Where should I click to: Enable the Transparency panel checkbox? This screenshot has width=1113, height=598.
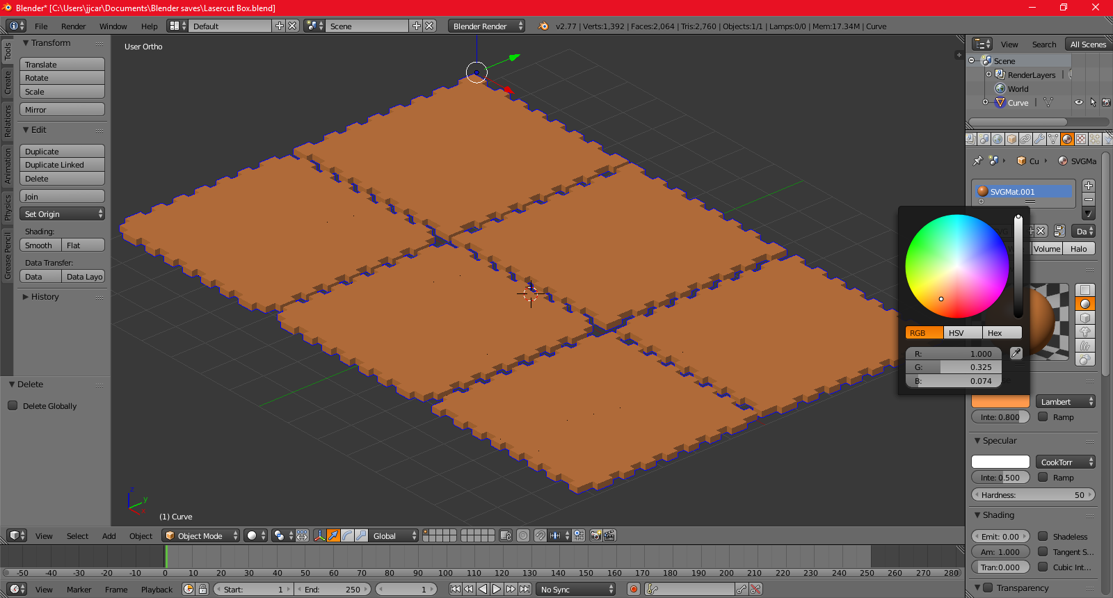(x=988, y=588)
